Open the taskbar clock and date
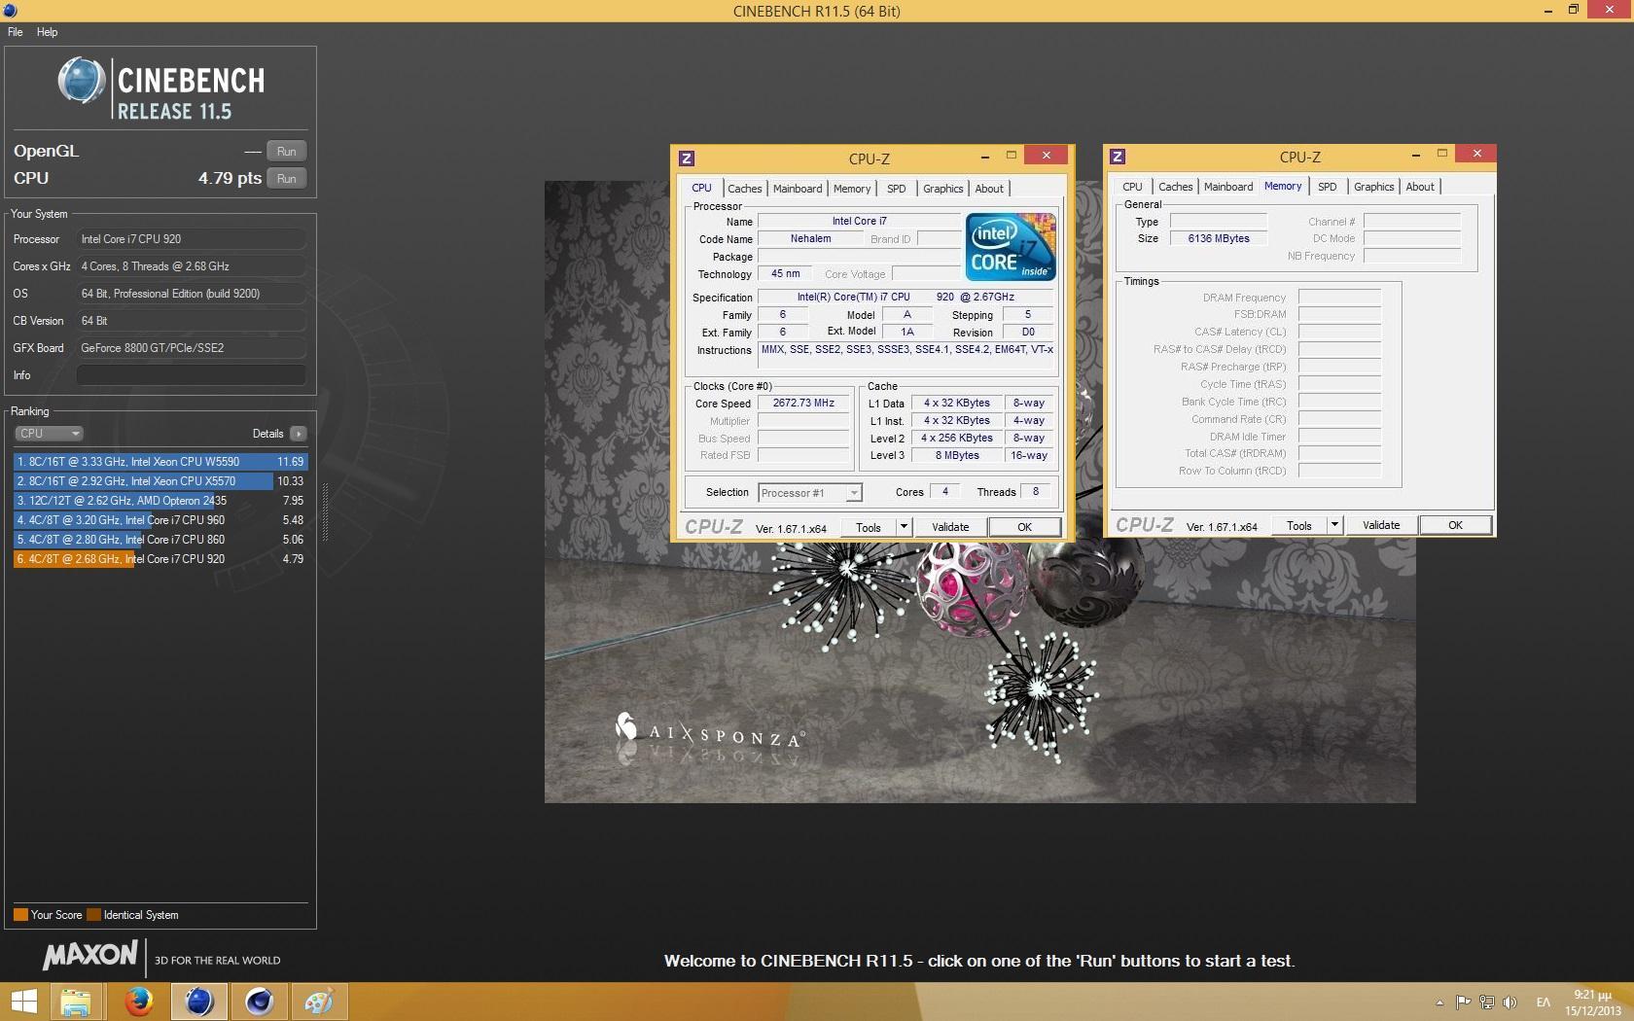Viewport: 1634px width, 1021px height. (x=1592, y=1003)
